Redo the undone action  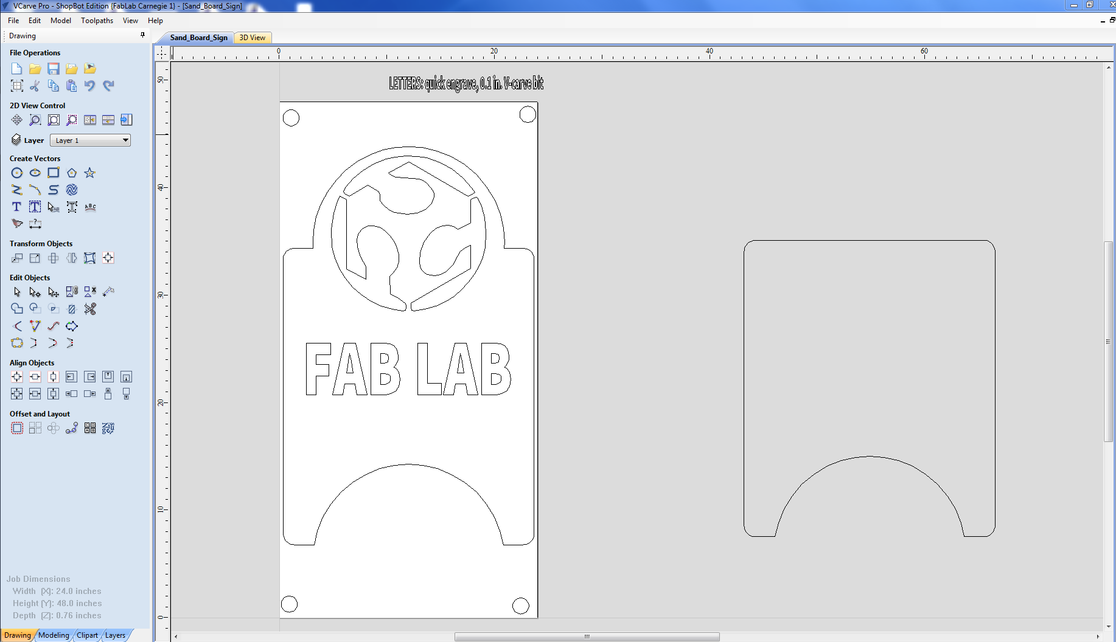(108, 86)
